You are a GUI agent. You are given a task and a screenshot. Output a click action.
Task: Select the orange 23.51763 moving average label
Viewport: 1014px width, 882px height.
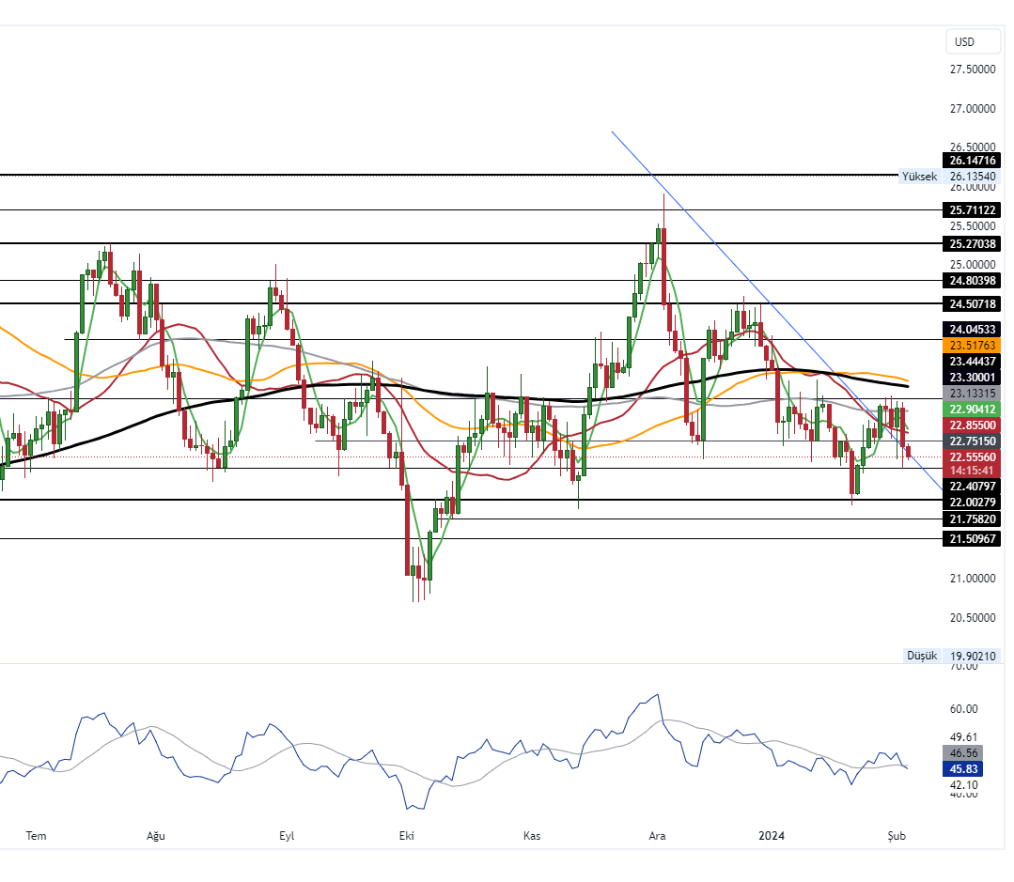(972, 346)
